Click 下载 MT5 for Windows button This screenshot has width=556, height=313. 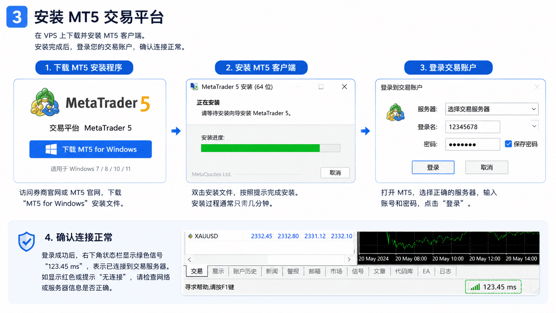coord(90,149)
